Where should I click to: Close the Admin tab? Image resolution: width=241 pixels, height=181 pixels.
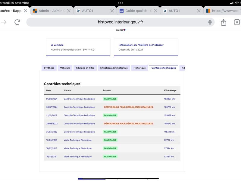pos(69,11)
